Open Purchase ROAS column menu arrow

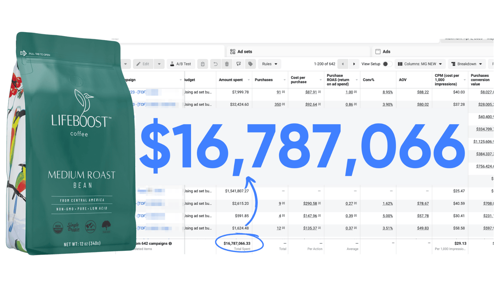pyautogui.click(x=357, y=80)
